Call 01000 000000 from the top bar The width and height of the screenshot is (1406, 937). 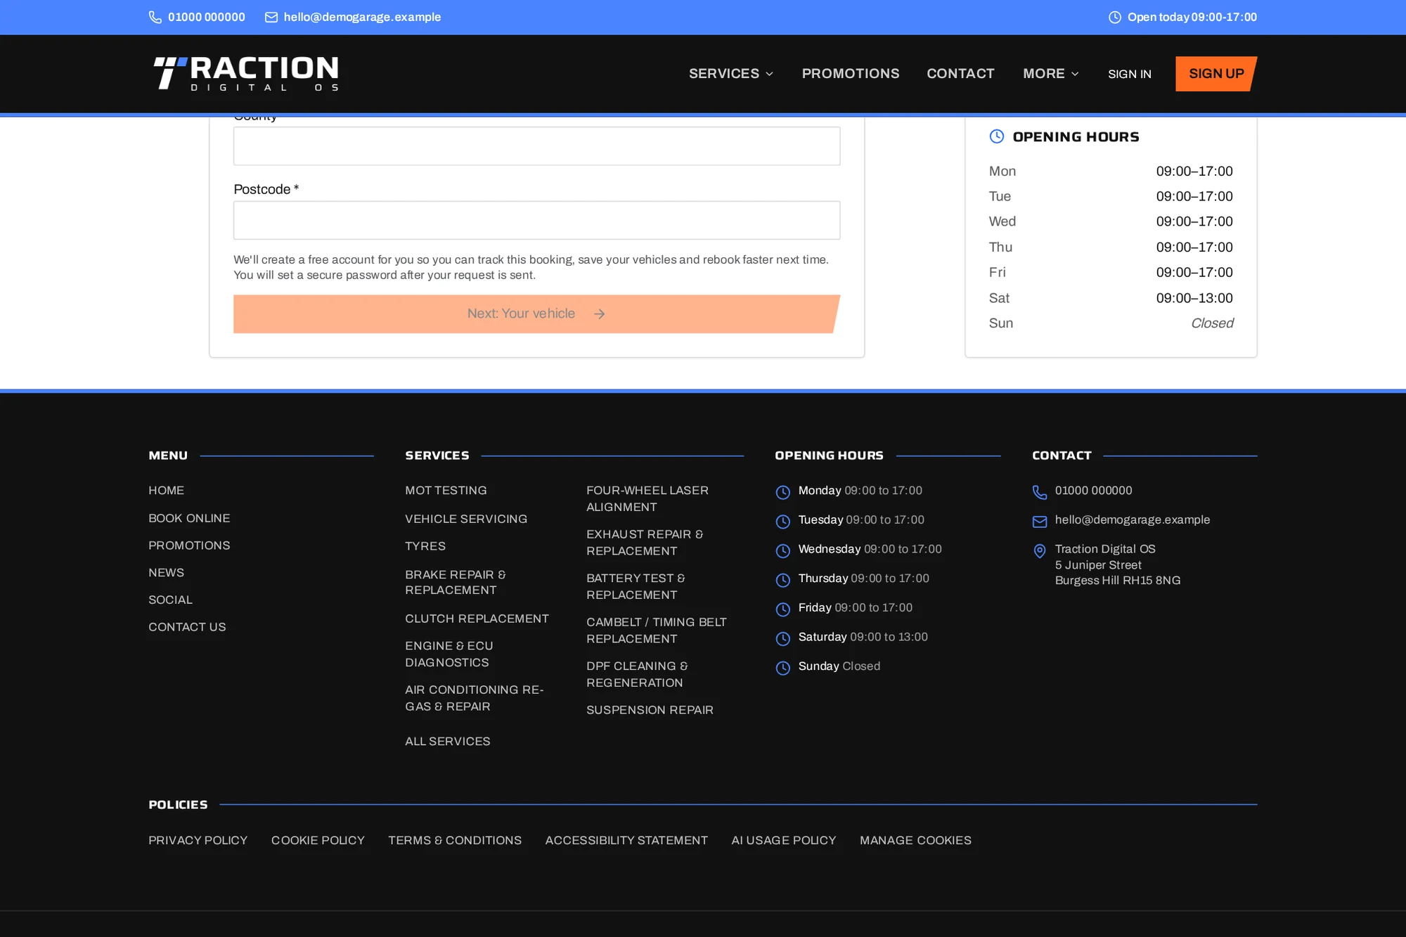pyautogui.click(x=207, y=18)
